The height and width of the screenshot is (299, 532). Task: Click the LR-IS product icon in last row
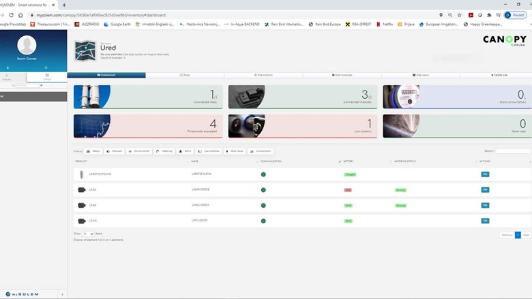point(82,221)
